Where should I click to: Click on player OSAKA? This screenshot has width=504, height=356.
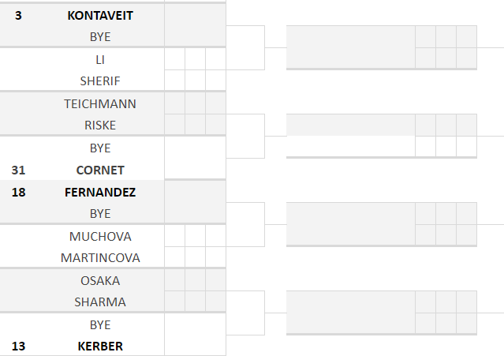pos(100,280)
